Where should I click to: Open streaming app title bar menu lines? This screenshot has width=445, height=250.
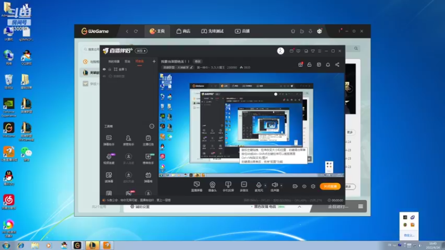pyautogui.click(x=319, y=51)
